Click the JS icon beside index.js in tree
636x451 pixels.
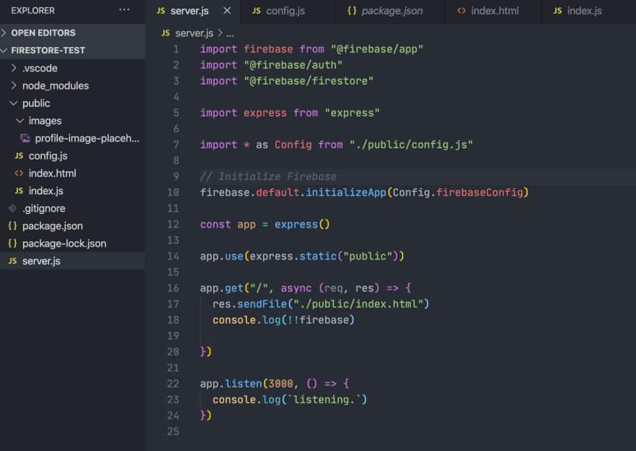click(x=19, y=191)
